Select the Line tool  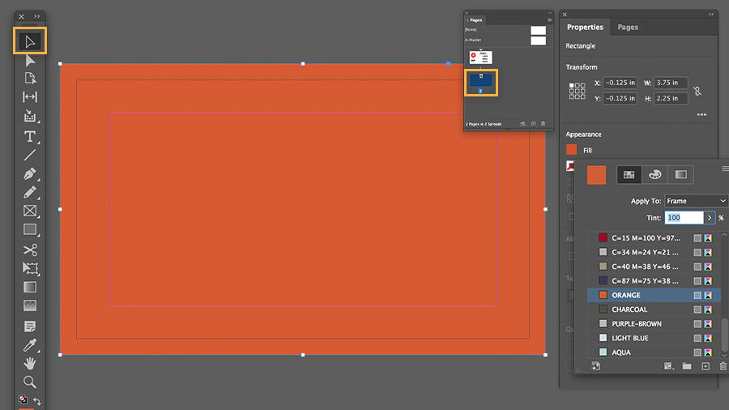tap(30, 155)
